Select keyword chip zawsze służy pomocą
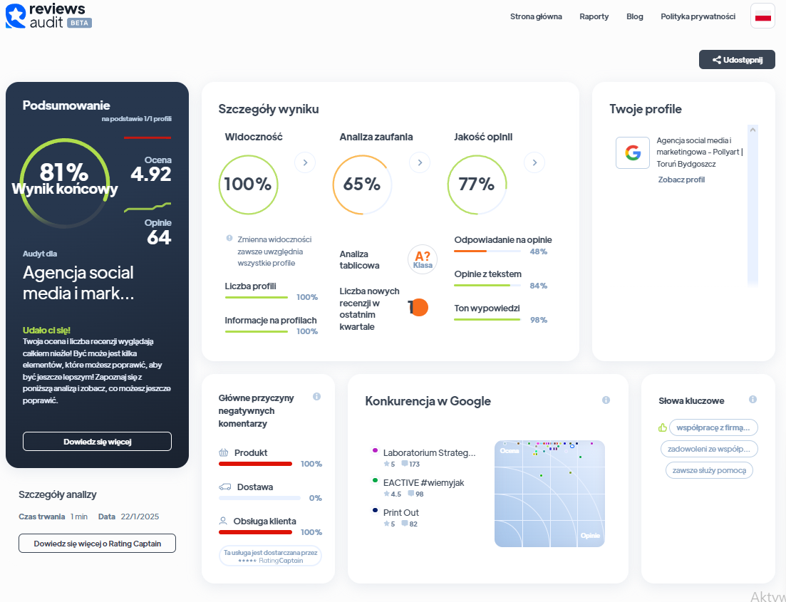Screen dimensions: 786x602 709,470
